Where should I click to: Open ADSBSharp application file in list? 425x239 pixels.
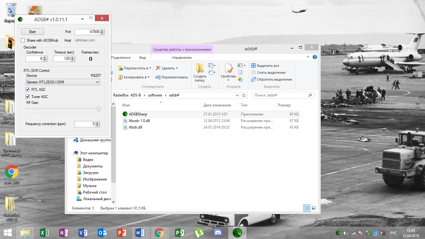(x=138, y=114)
